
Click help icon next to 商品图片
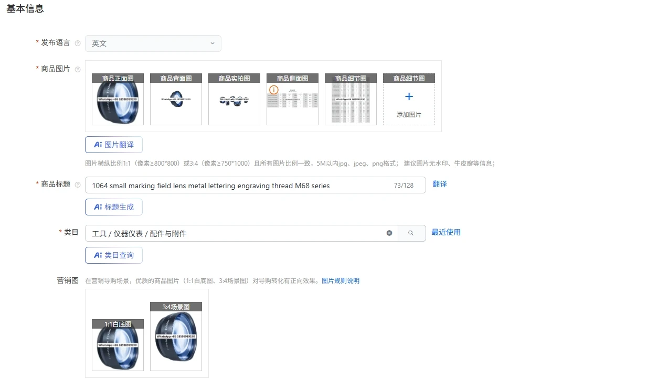[78, 69]
